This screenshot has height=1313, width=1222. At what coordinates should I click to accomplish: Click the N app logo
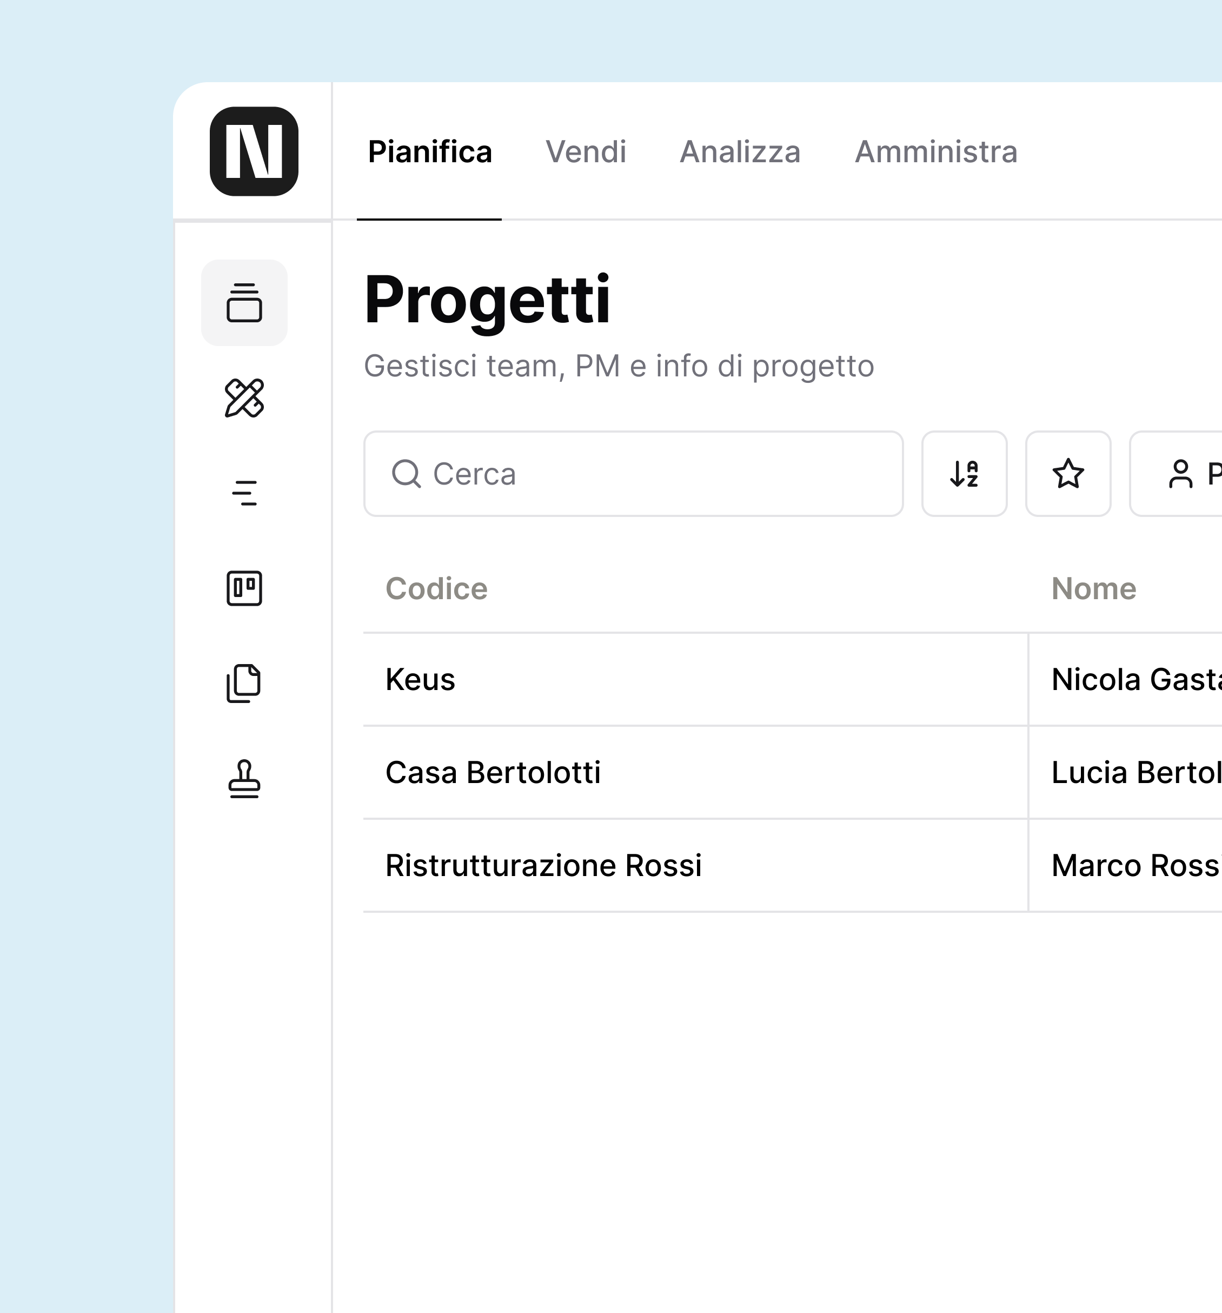click(x=254, y=151)
